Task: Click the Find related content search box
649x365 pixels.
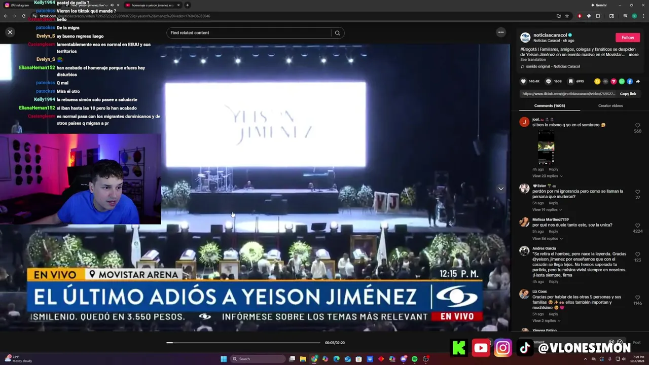Action: click(x=248, y=33)
